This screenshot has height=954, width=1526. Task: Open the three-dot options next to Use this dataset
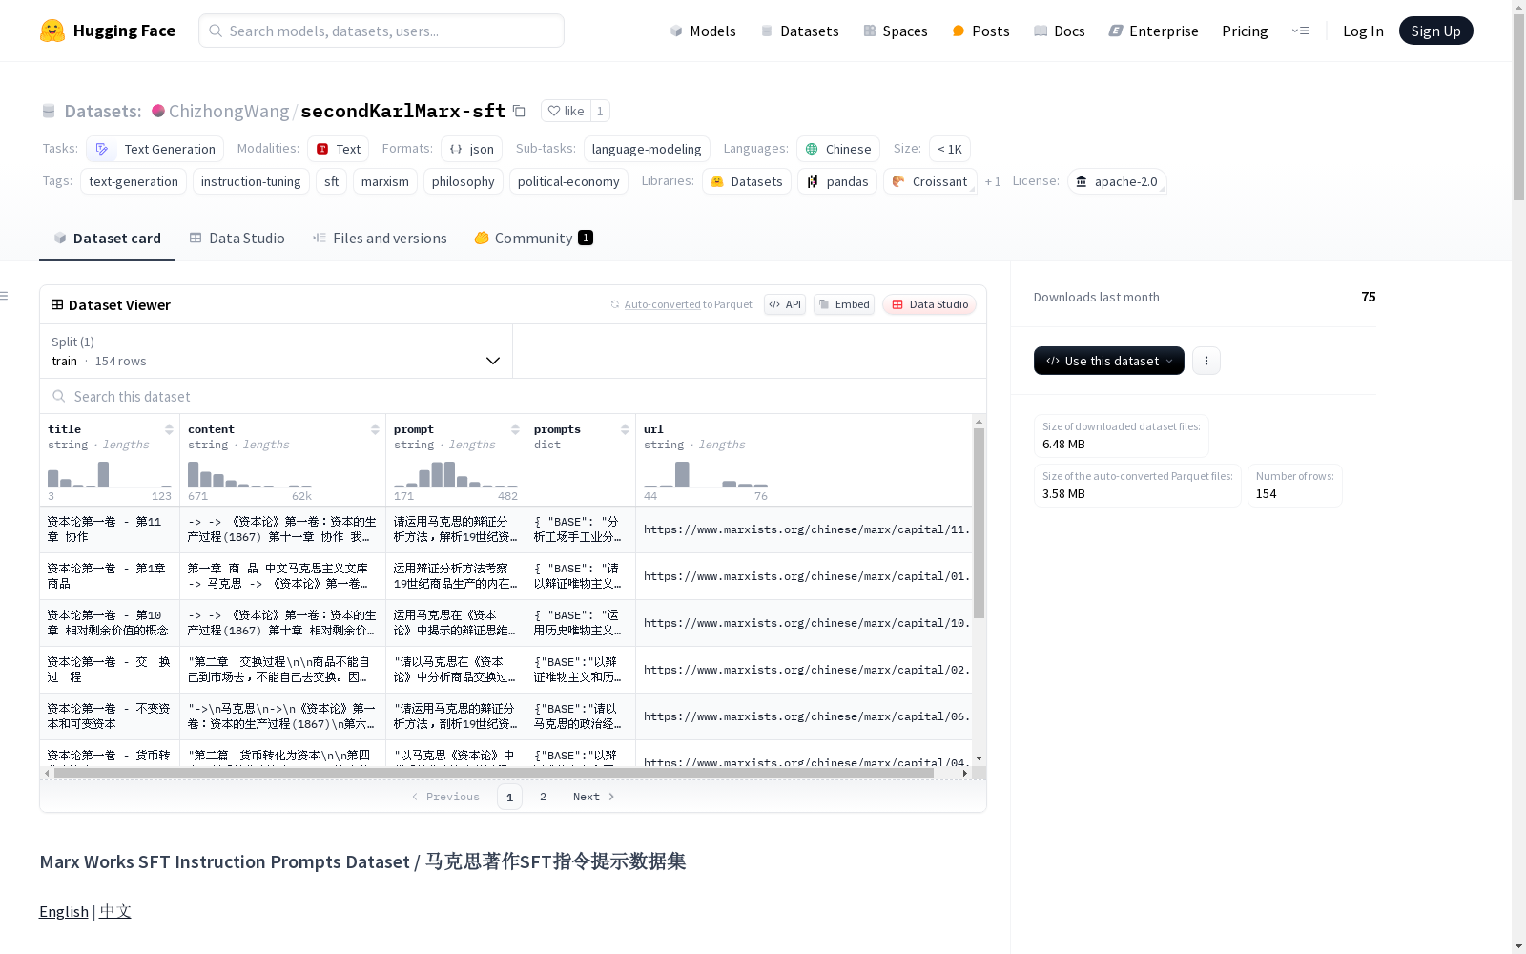tap(1206, 361)
